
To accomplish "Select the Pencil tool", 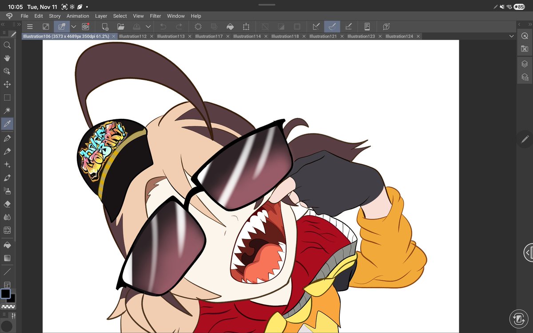I will 7,152.
